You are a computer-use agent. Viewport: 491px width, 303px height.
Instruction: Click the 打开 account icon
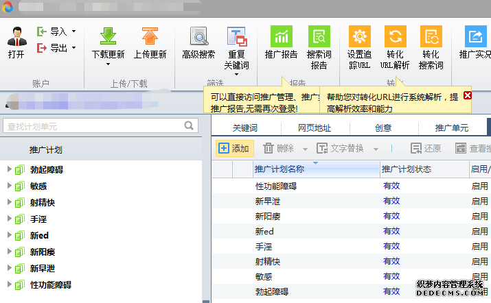point(16,36)
